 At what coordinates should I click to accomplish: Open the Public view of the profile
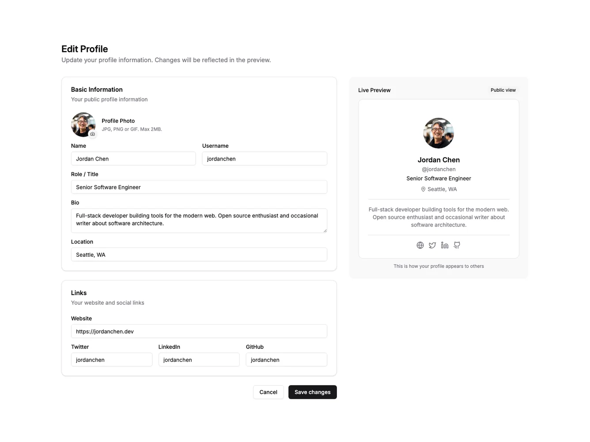[503, 90]
